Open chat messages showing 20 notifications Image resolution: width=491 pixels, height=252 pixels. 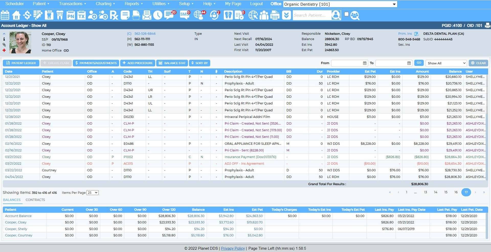169,15
